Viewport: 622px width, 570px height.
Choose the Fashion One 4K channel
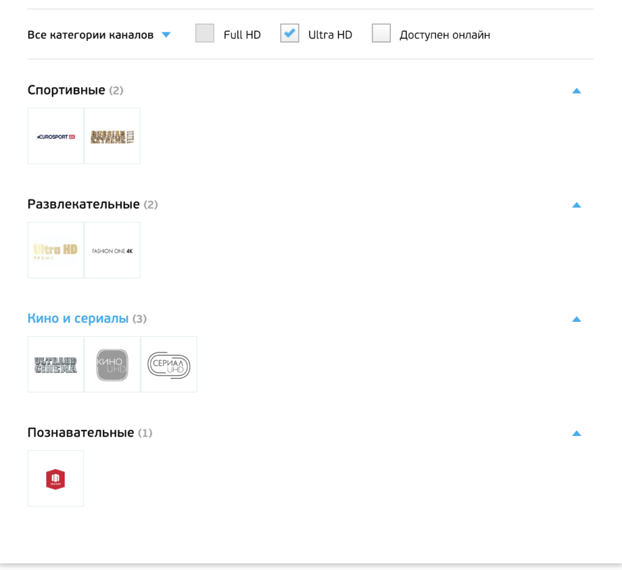point(112,251)
